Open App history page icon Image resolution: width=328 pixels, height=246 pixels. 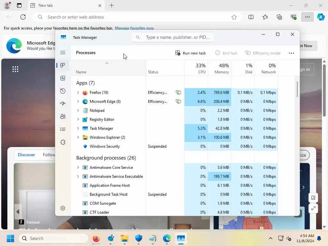pyautogui.click(x=63, y=91)
